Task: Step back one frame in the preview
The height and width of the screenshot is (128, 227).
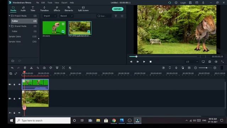Action: (x=131, y=62)
